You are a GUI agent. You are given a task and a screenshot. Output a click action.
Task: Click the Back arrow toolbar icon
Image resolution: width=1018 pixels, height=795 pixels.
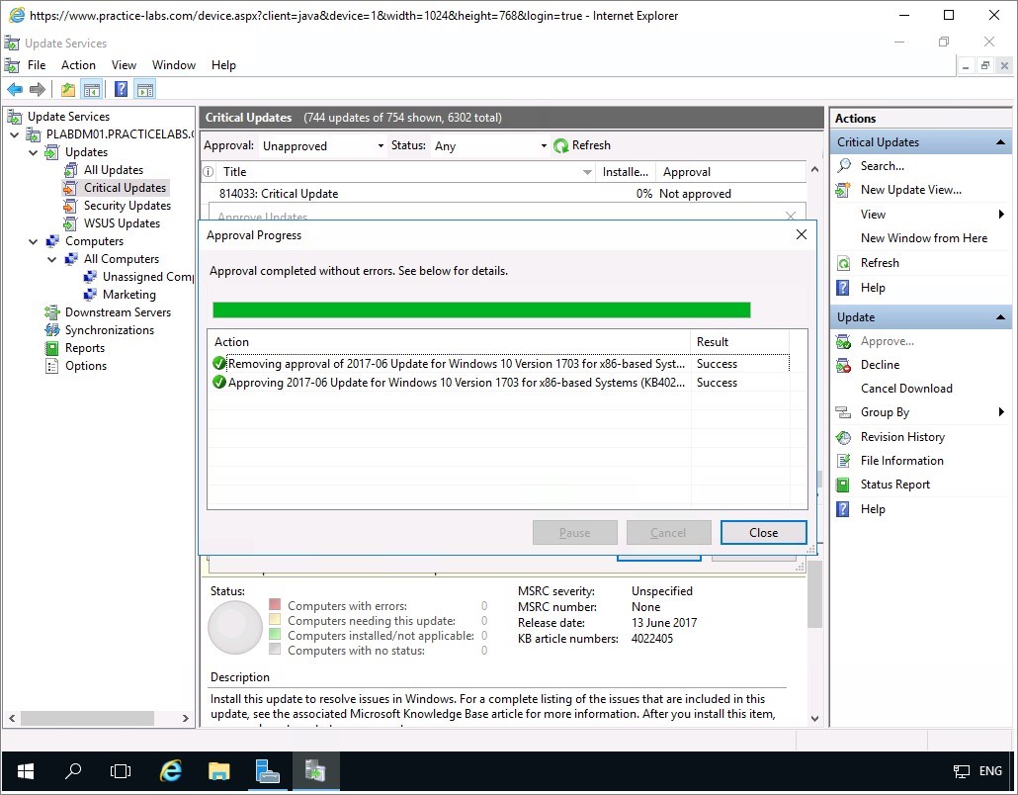tap(15, 90)
